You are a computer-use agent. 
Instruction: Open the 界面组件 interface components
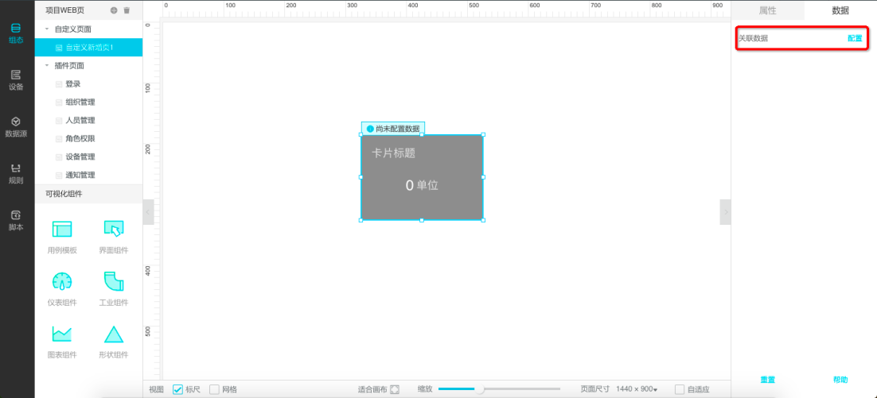(114, 237)
